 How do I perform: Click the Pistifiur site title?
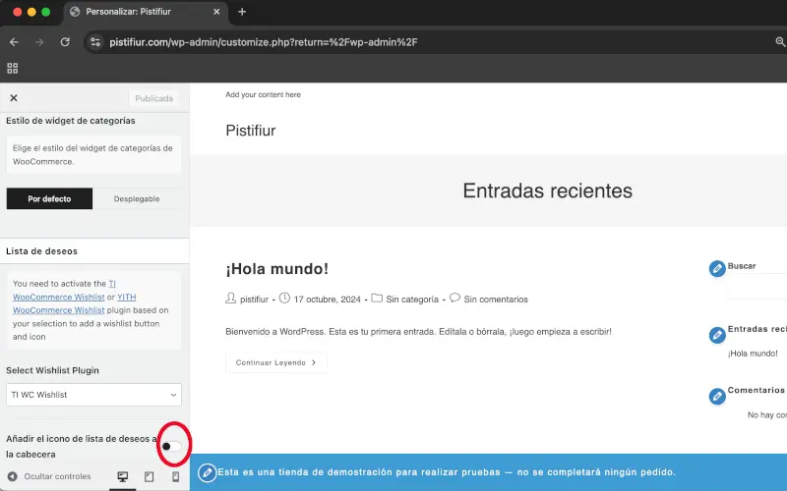pos(251,131)
